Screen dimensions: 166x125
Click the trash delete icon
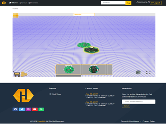(x=138, y=72)
